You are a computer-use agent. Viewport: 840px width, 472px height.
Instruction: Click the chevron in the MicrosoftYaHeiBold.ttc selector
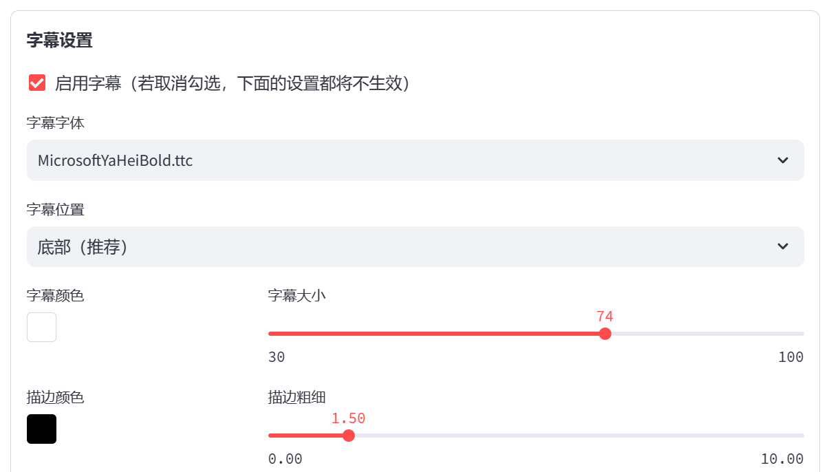coord(782,160)
